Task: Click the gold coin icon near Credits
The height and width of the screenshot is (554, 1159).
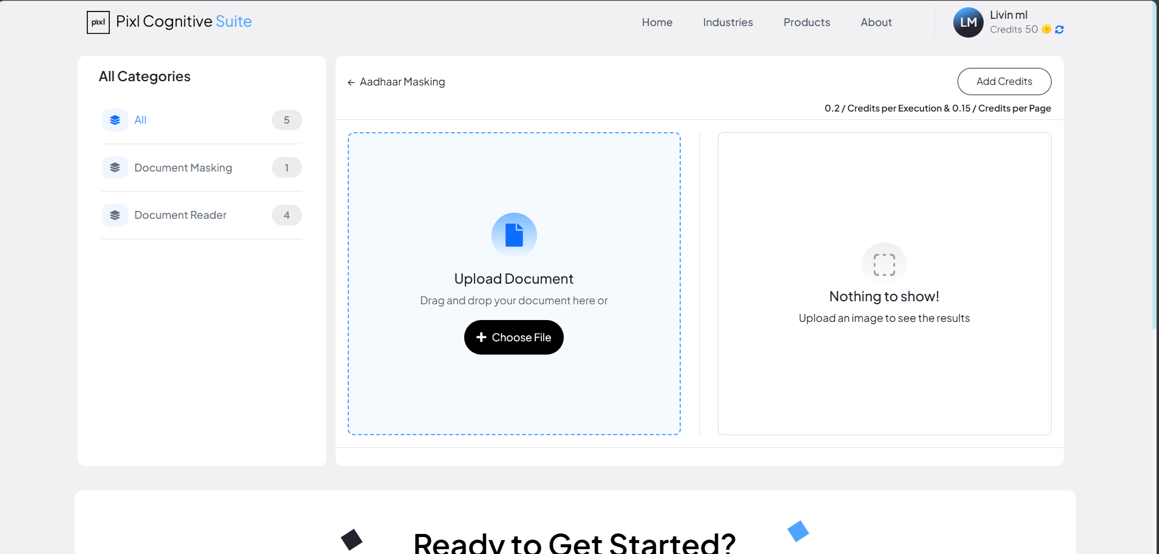Action: pyautogui.click(x=1046, y=29)
